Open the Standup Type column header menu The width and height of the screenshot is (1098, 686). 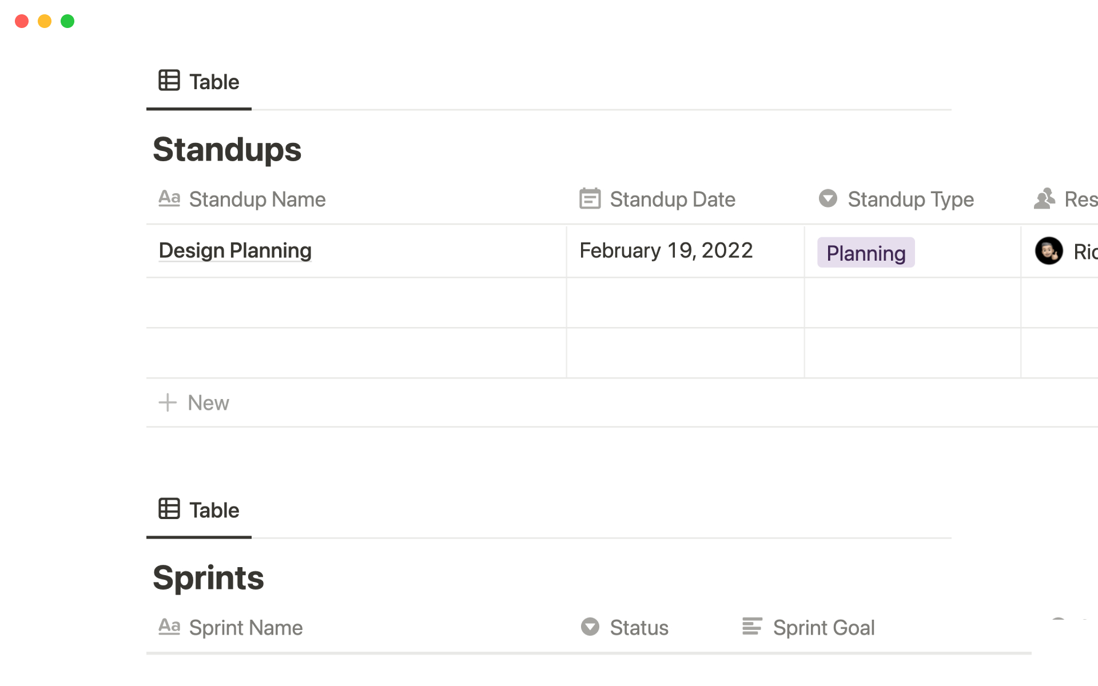tap(910, 200)
